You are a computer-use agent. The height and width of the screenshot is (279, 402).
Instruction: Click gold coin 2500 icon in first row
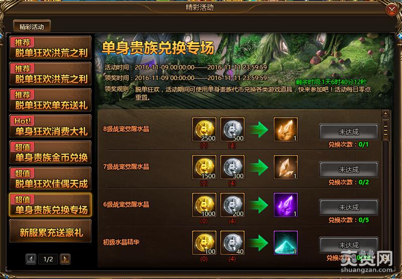[204, 129]
